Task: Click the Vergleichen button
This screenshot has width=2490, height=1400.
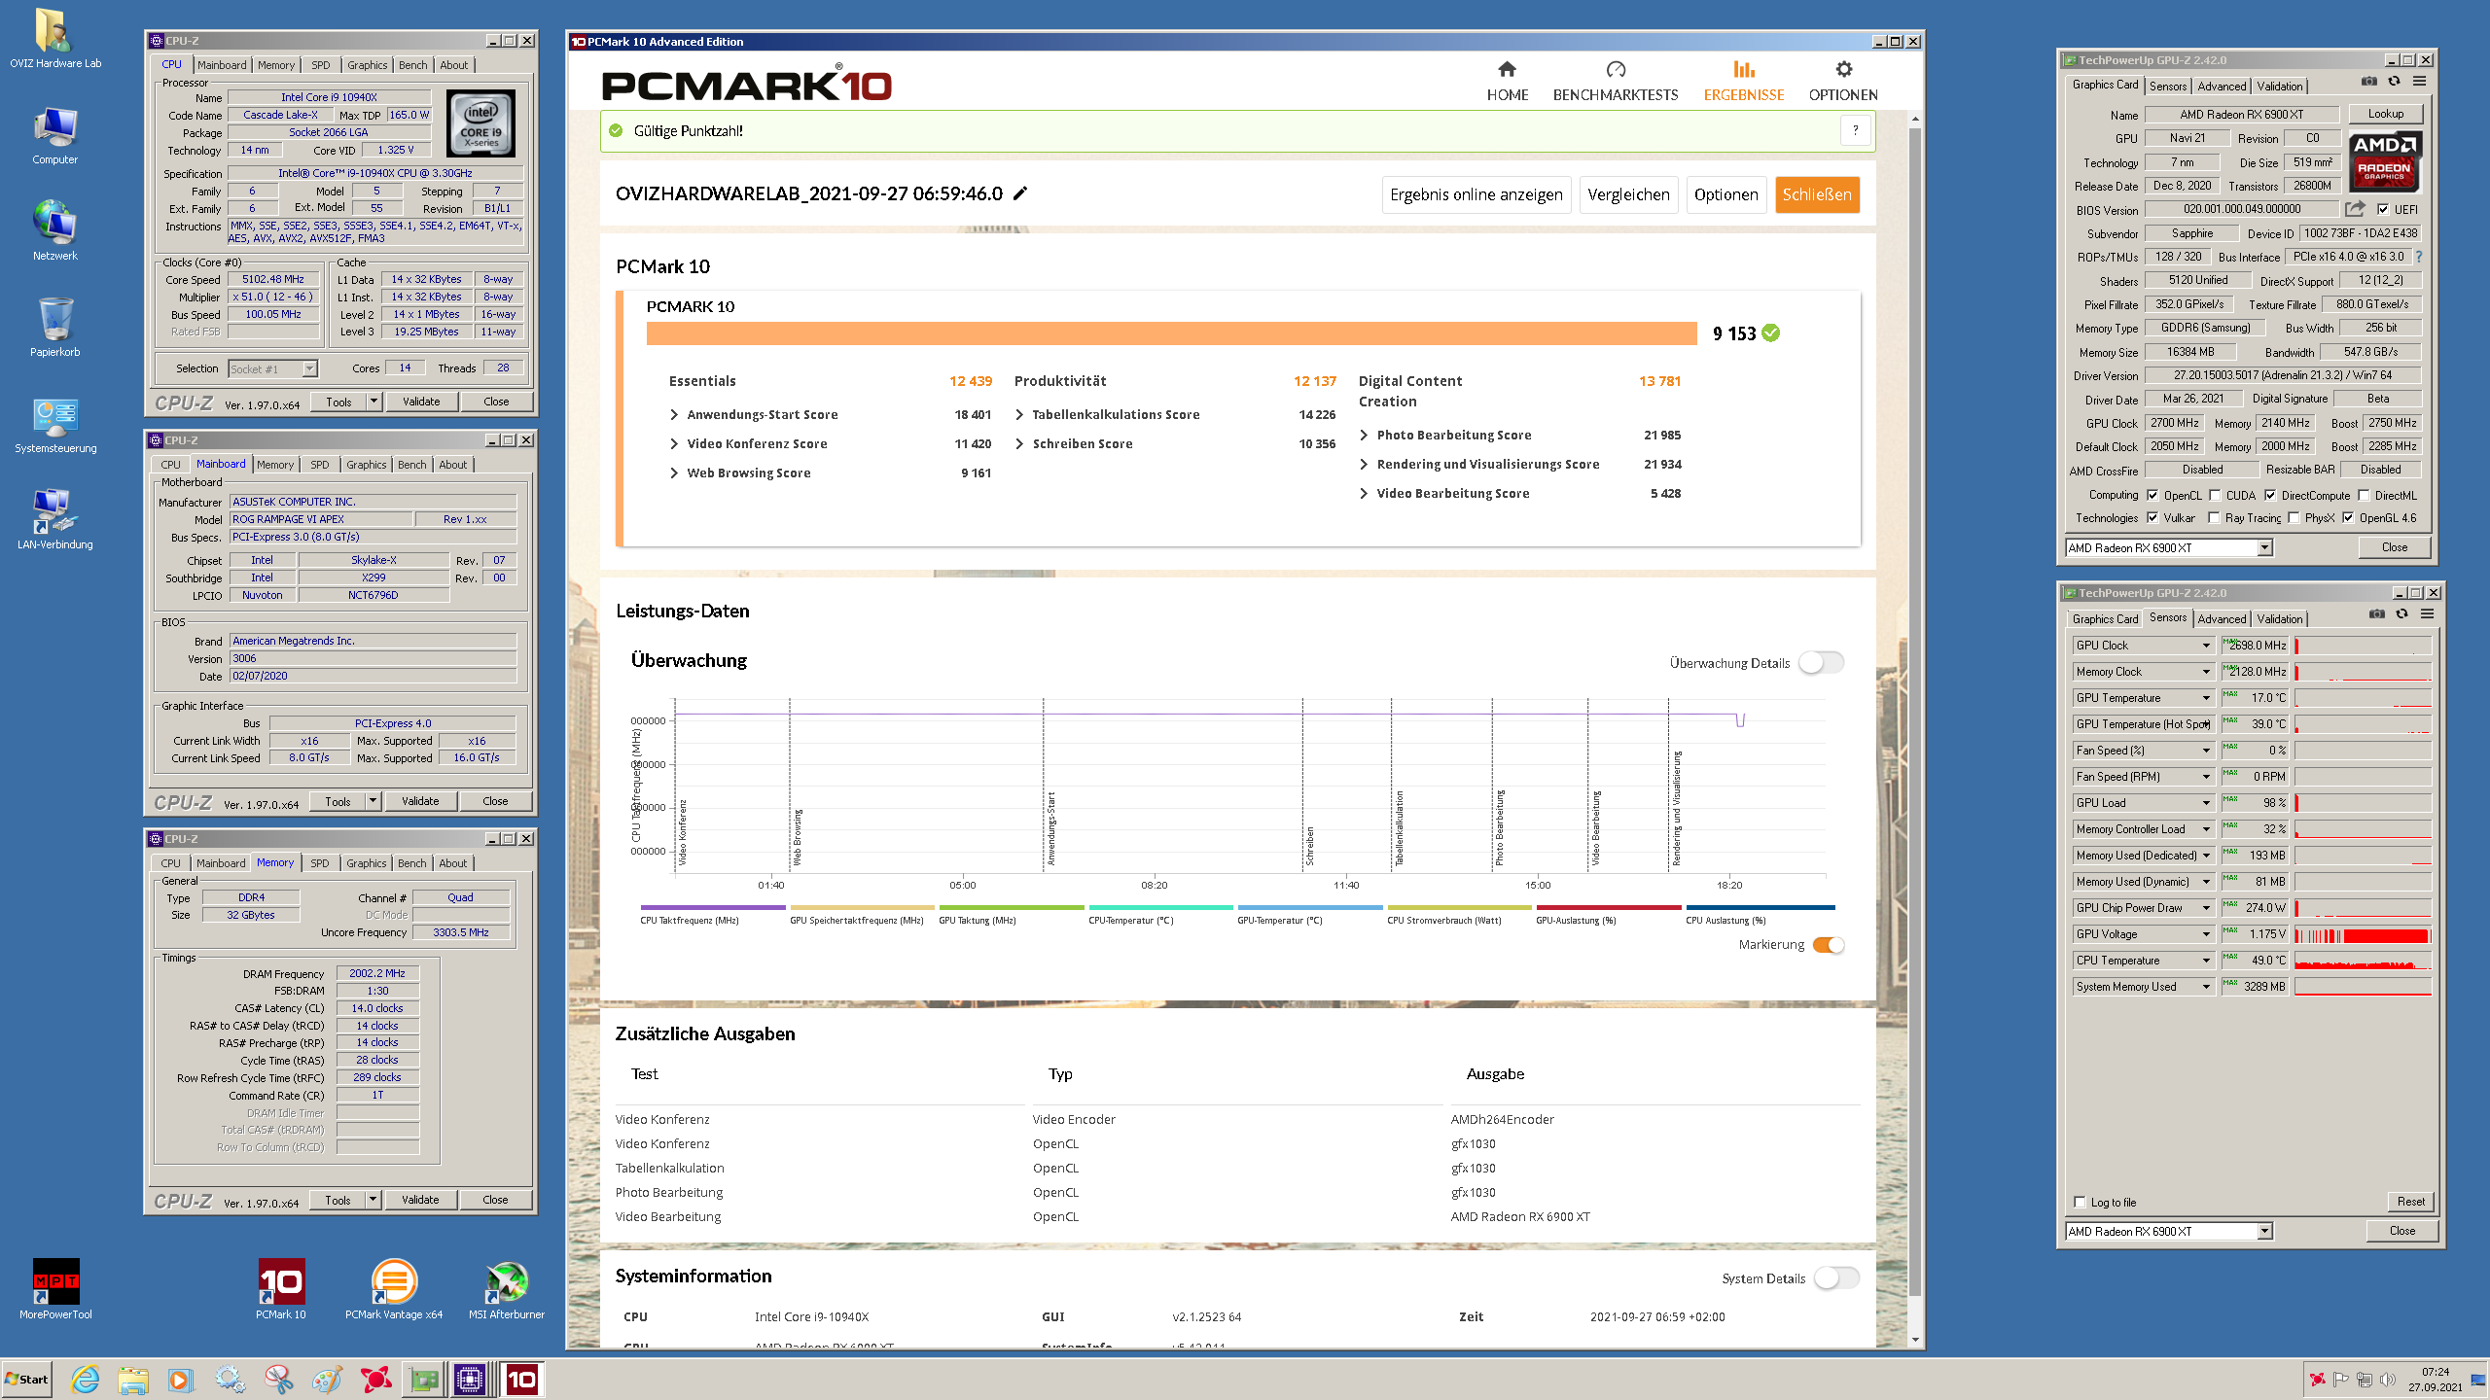Action: pos(1628,194)
